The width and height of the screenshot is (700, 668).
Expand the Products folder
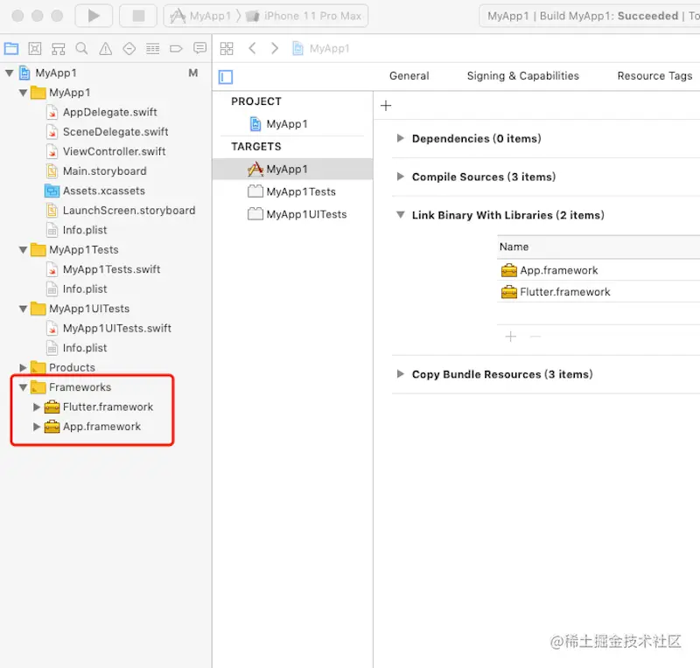click(24, 368)
